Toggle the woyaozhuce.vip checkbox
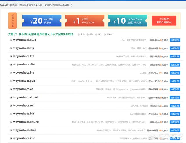The width and height of the screenshot is (186, 143). point(11,48)
